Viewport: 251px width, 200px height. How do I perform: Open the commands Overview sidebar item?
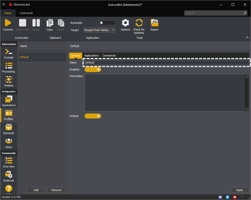(9, 163)
